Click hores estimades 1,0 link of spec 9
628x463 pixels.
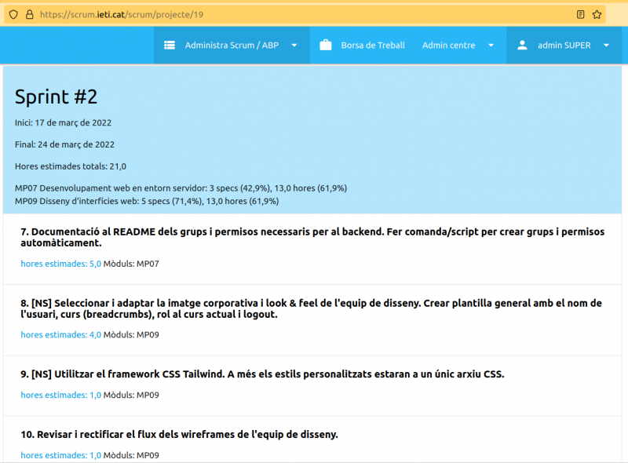coord(61,396)
